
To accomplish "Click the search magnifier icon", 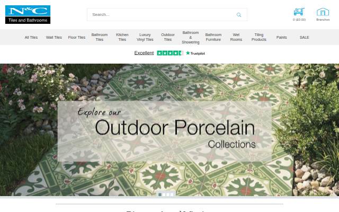I will pyautogui.click(x=239, y=15).
